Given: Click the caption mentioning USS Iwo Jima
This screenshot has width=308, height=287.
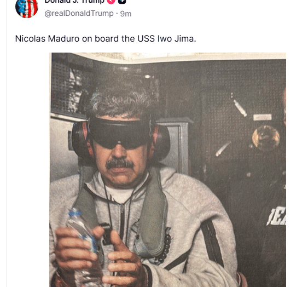Looking at the screenshot, I should tap(106, 38).
